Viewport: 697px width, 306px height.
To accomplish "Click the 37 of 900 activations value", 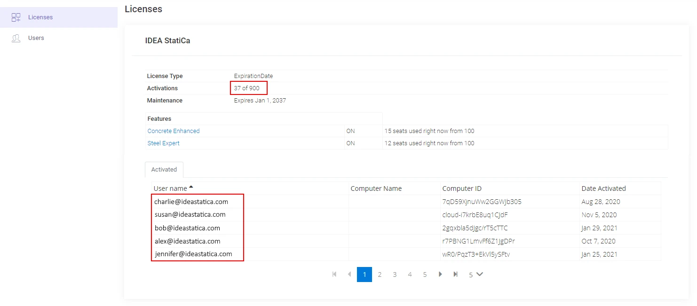I will click(247, 88).
